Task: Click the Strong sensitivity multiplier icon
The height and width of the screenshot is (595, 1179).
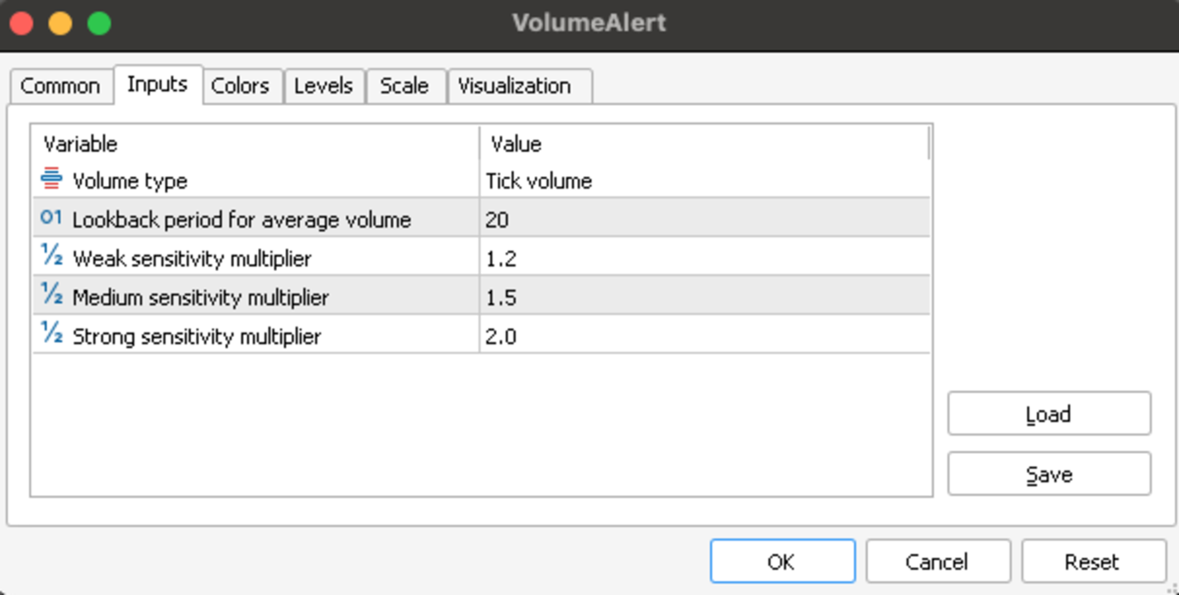Action: pos(51,334)
